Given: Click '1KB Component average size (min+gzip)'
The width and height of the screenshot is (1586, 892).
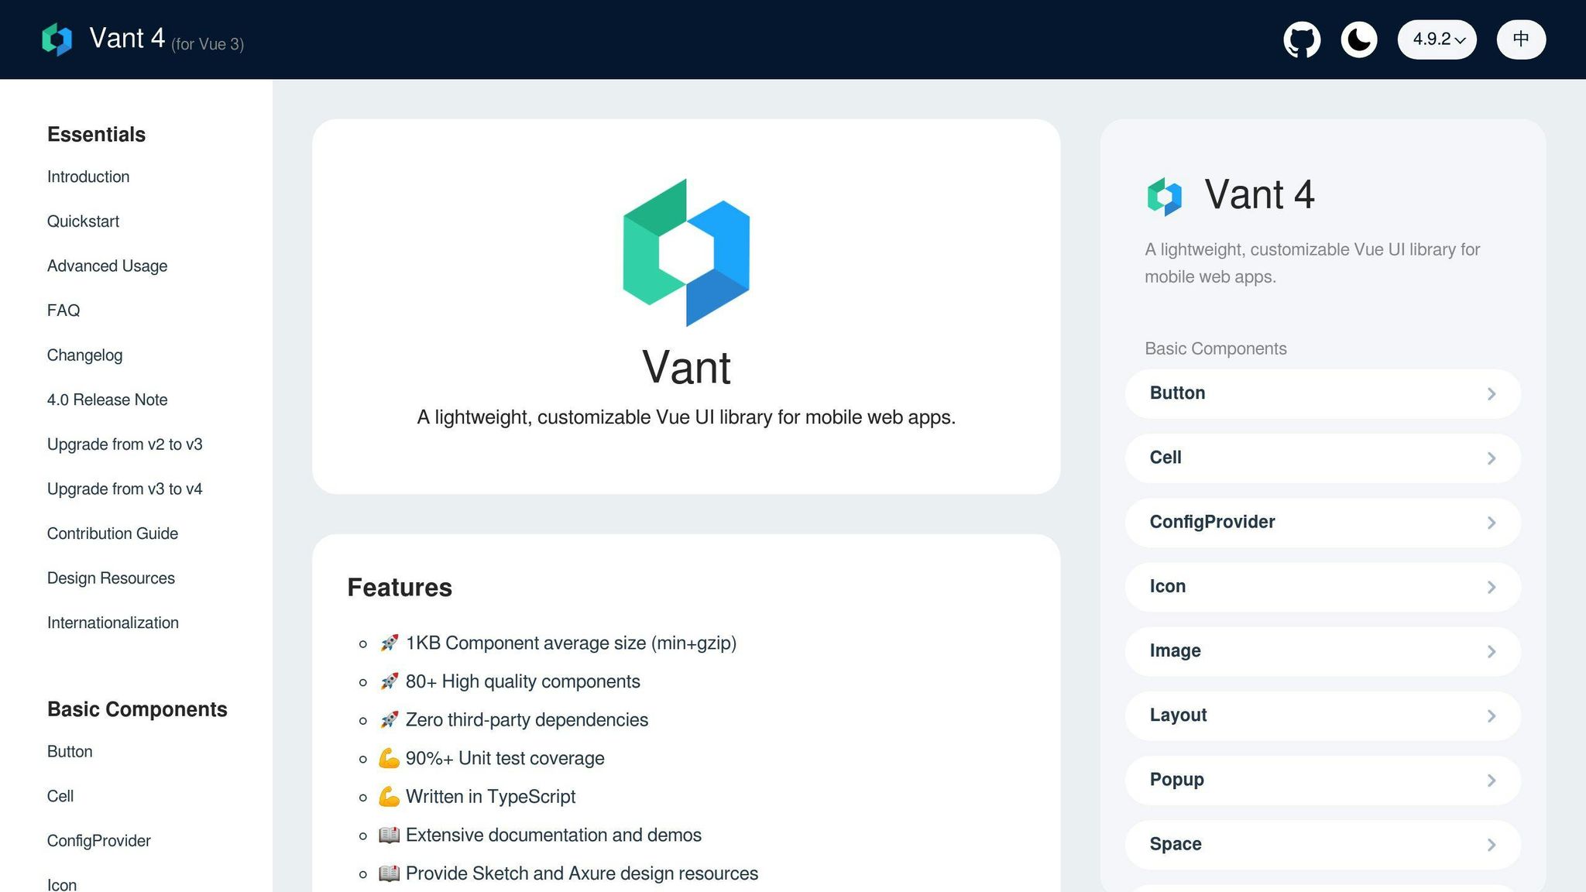Looking at the screenshot, I should point(571,643).
